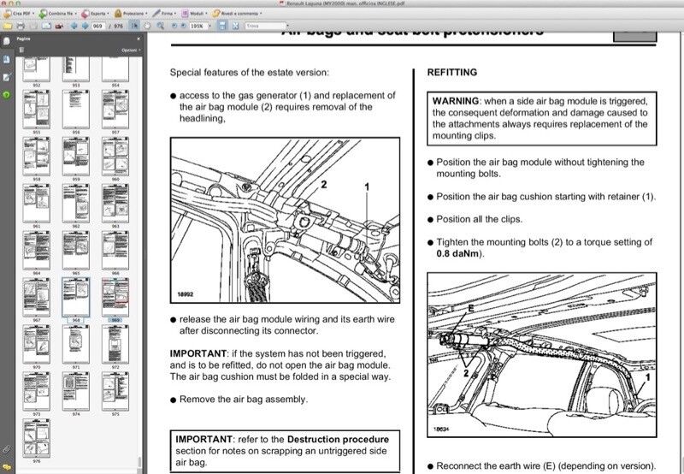Select page 960 thumbnail
Viewport: 684px width, 474px height.
point(115,157)
